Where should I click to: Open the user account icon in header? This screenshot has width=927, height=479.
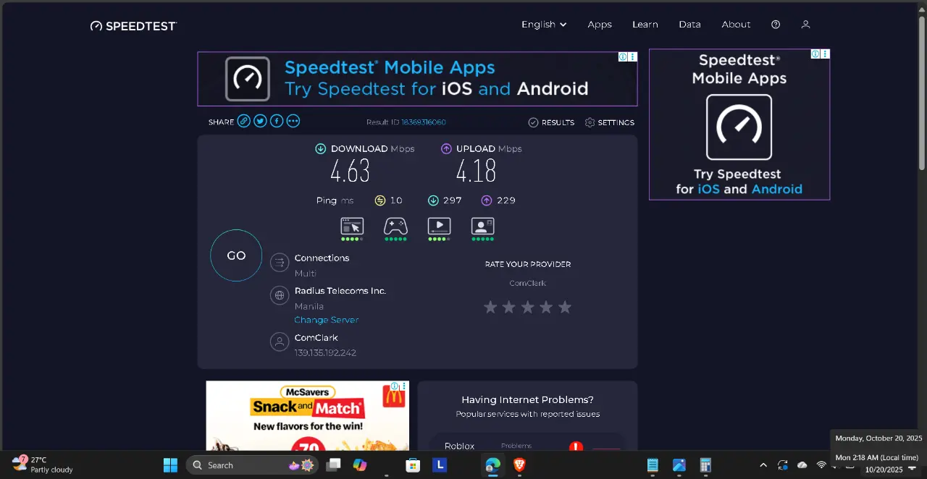[805, 25]
